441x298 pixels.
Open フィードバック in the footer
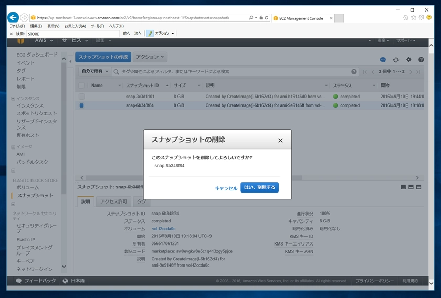(x=36, y=281)
